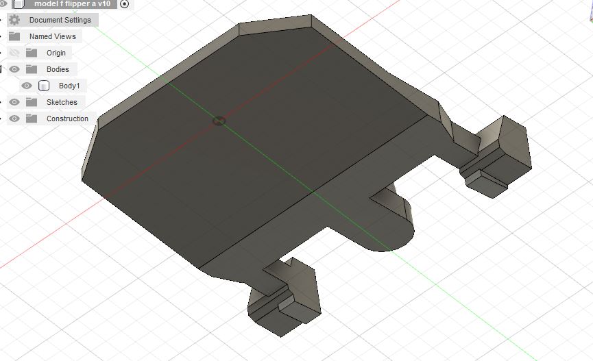Viewport: 593px width, 361px height.
Task: Select the model f flipper a v10 root
Action: click(72, 4)
